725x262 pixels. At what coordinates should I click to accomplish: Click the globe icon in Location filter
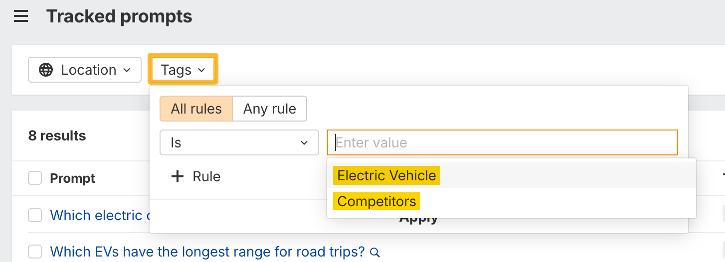point(46,70)
